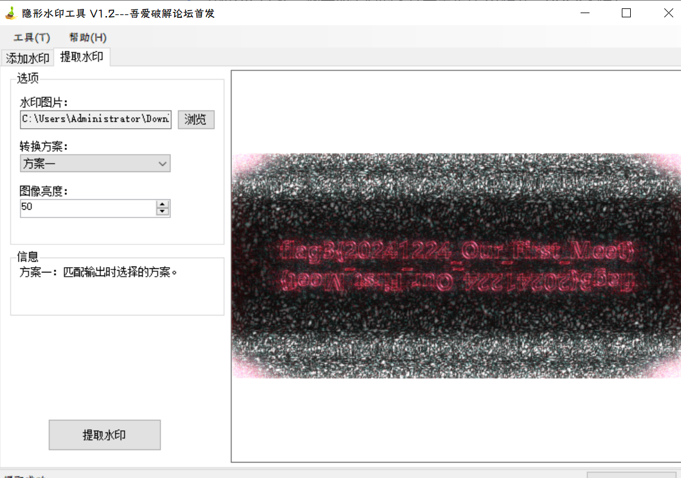Image resolution: width=681 pixels, height=478 pixels.
Task: Open the 帮助(H) menu
Action: (88, 37)
